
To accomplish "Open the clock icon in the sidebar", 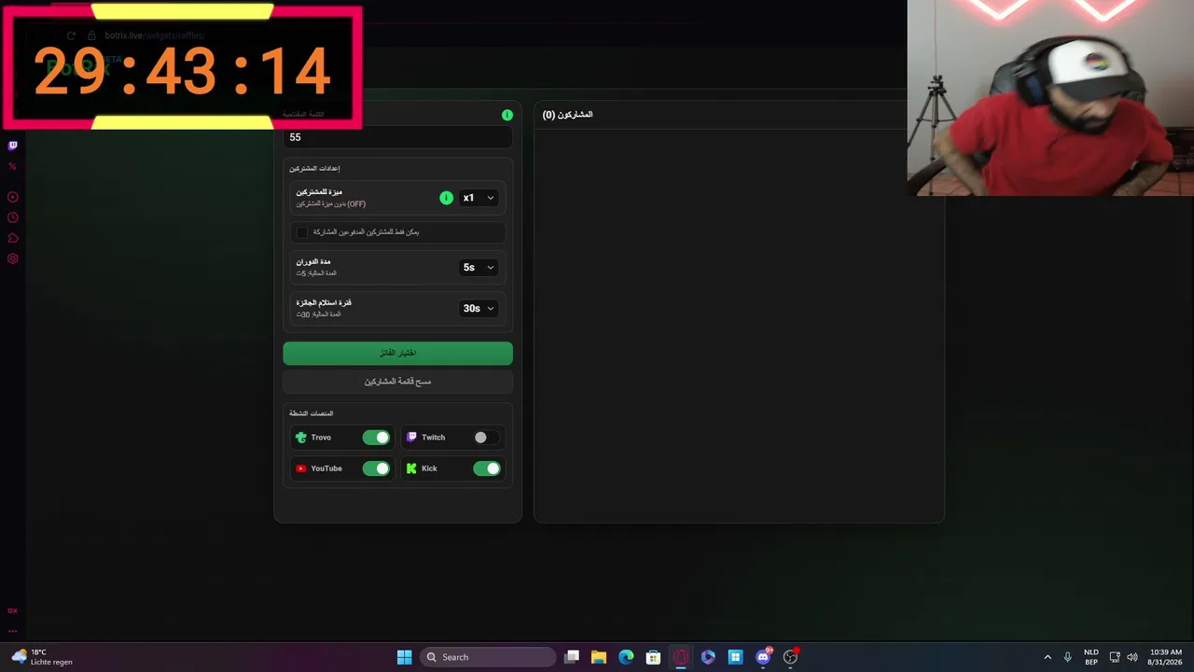I will 13,217.
